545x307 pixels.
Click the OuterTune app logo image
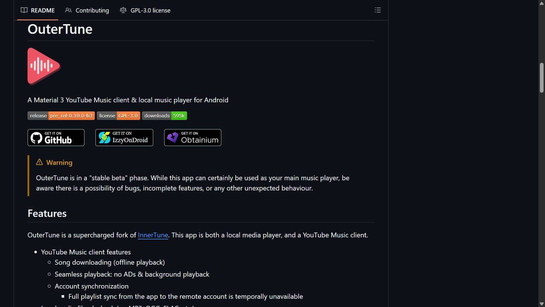[x=44, y=66]
